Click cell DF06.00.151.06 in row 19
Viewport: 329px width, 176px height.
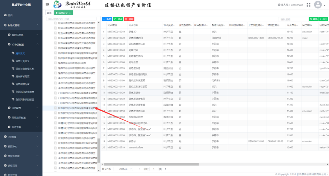point(275,141)
